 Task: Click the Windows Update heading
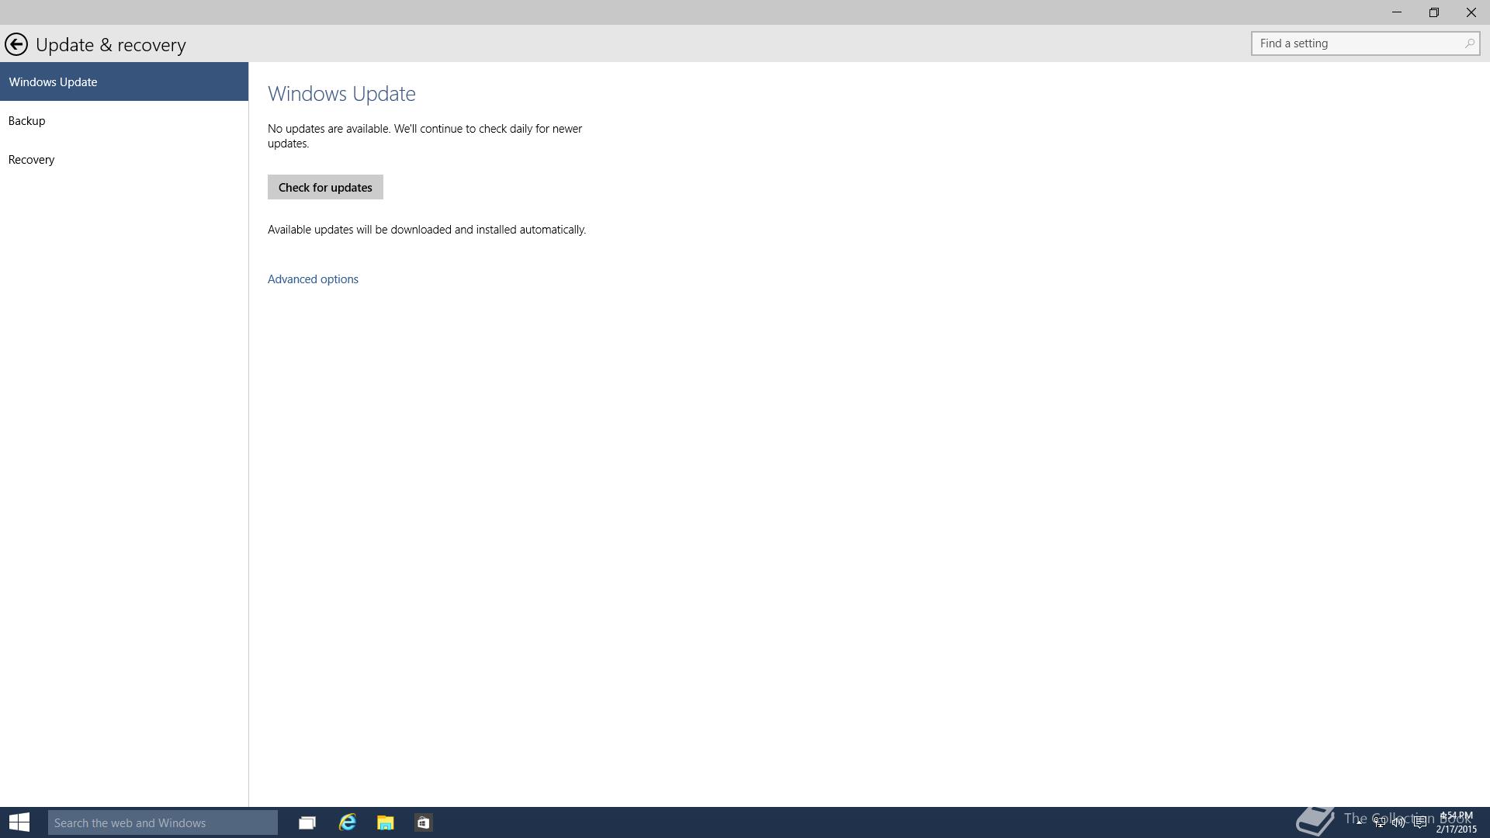click(341, 93)
